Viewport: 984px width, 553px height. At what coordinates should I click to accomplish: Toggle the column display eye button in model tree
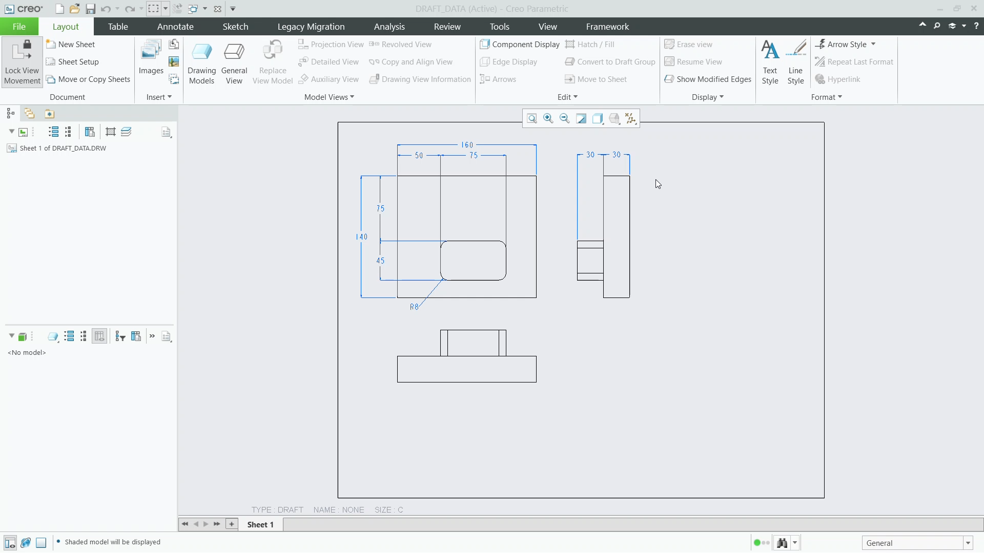point(99,336)
